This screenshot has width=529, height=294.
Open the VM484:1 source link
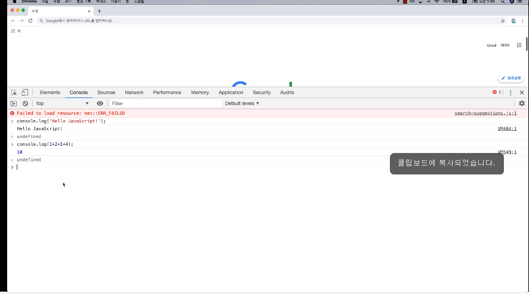point(507,128)
